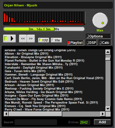Skip to next track with >> button
Image resolution: width=115 pixels, height=128 pixels.
31,38
